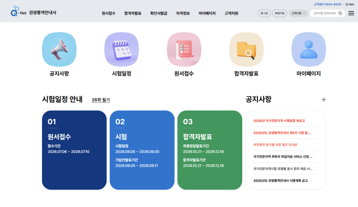Click the Q-Net 관광통역안내사 logo

click(33, 12)
